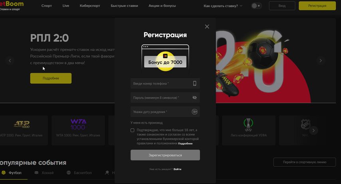Toggle password visibility eye icon

coord(194,98)
